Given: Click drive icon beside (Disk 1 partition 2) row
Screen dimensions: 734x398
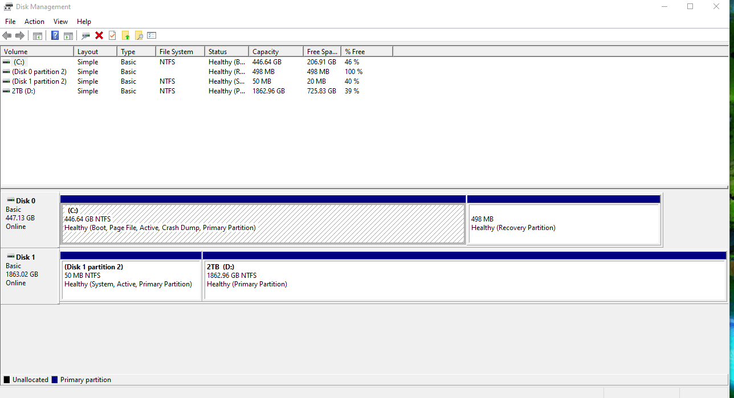Looking at the screenshot, I should point(6,81).
